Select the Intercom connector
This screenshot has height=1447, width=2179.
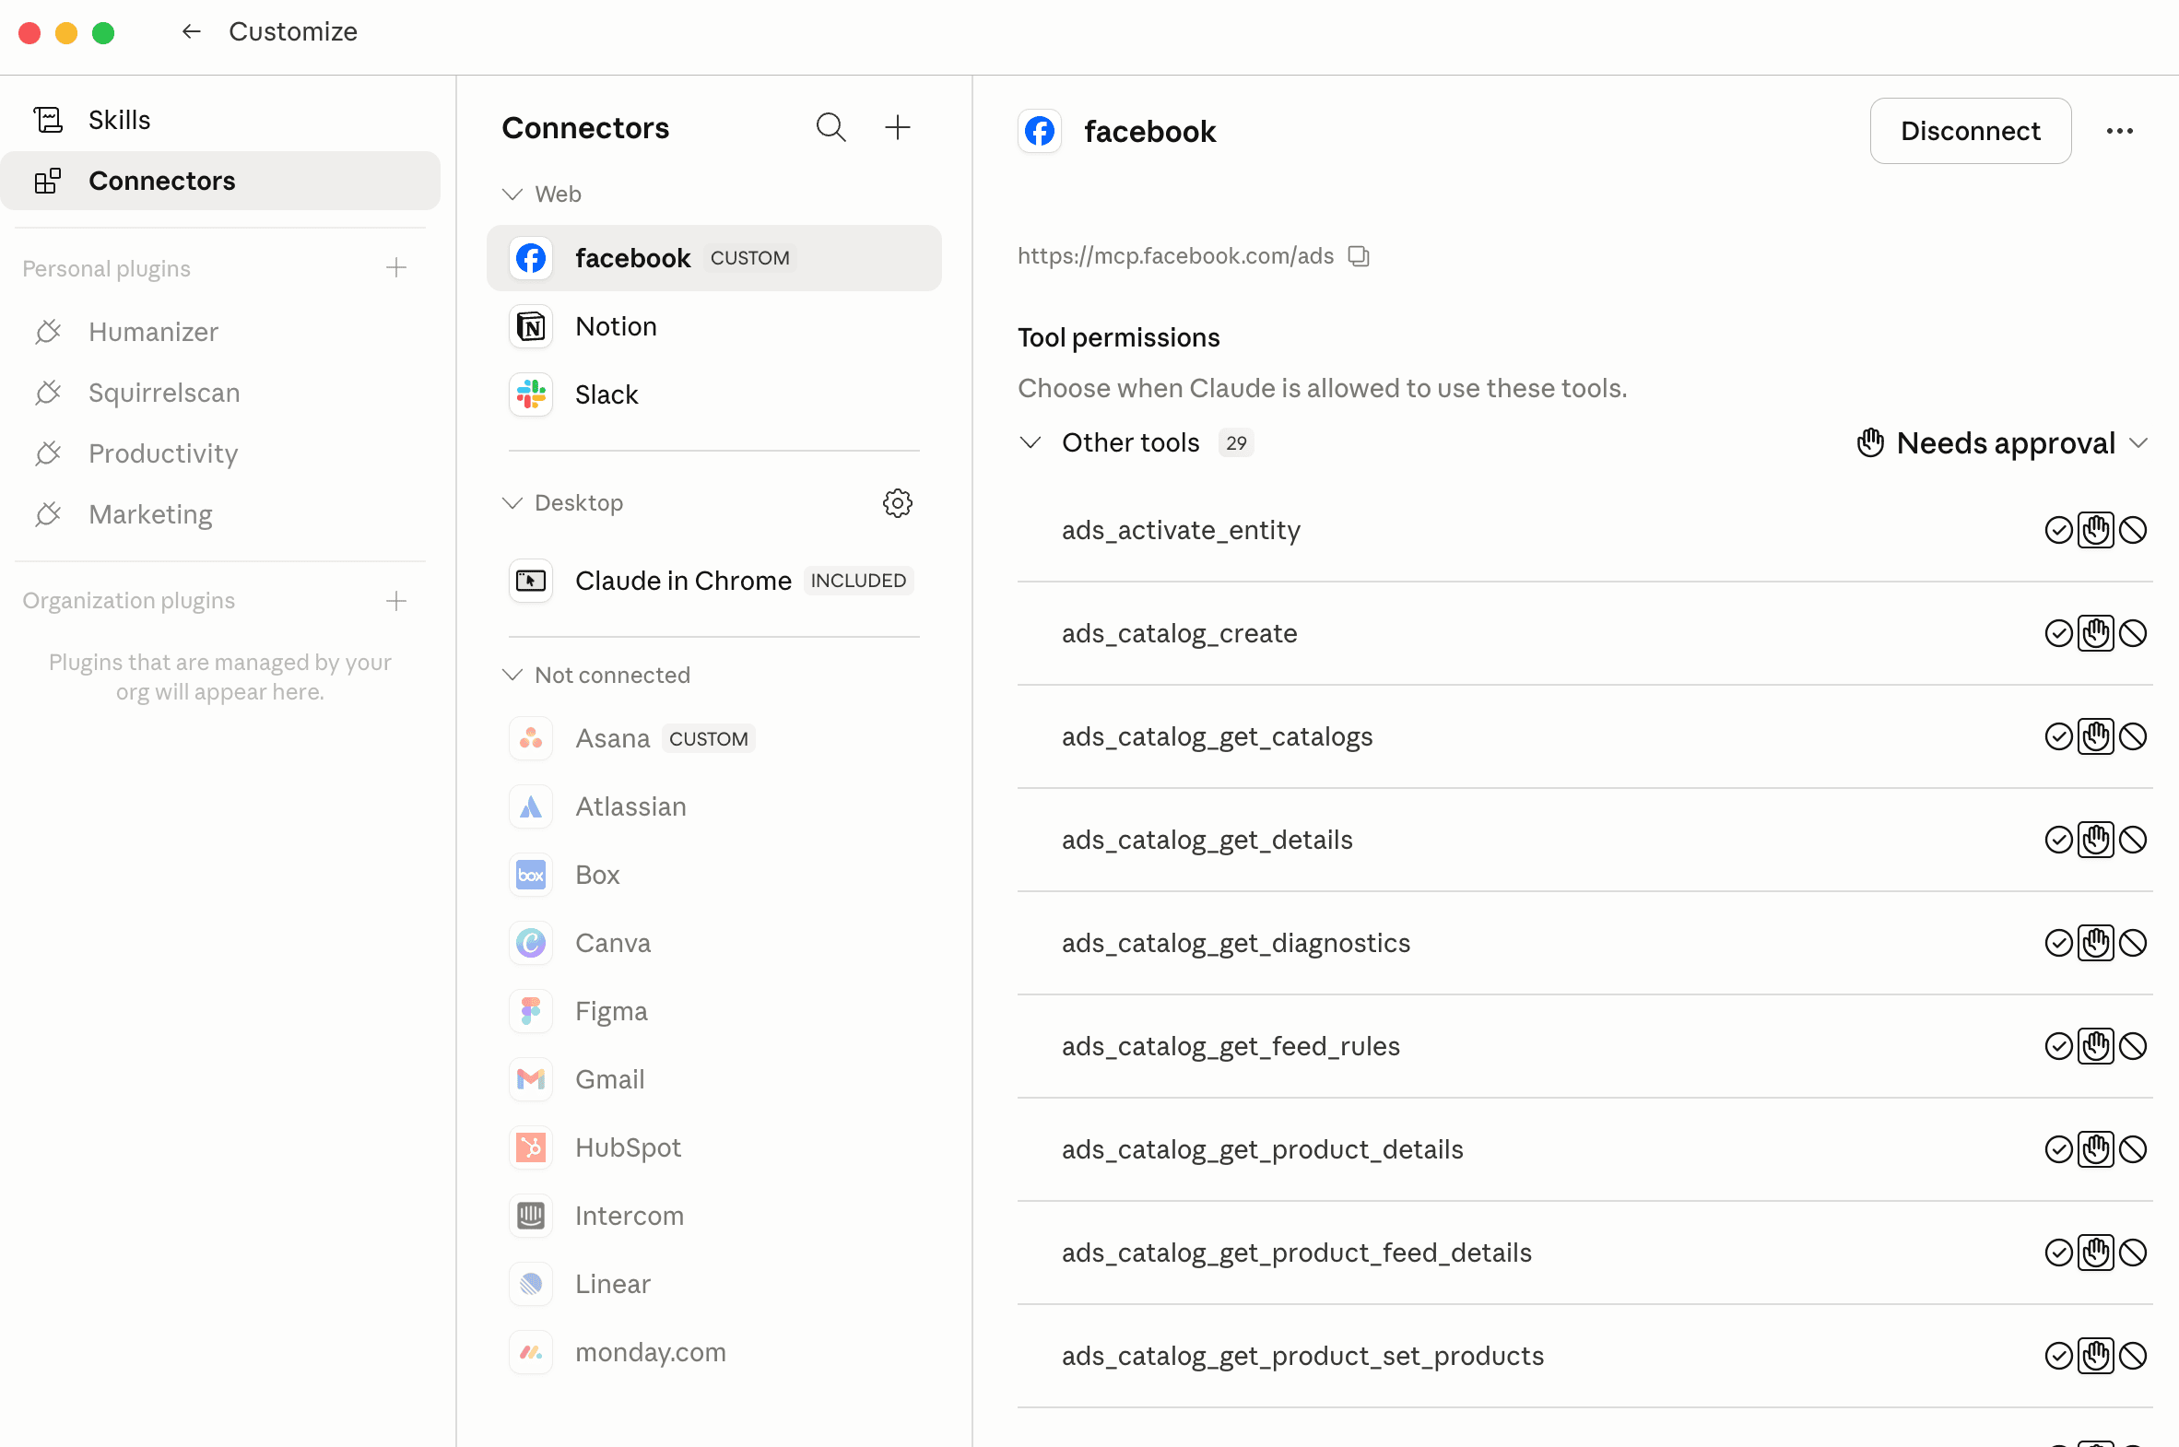pos(713,1217)
